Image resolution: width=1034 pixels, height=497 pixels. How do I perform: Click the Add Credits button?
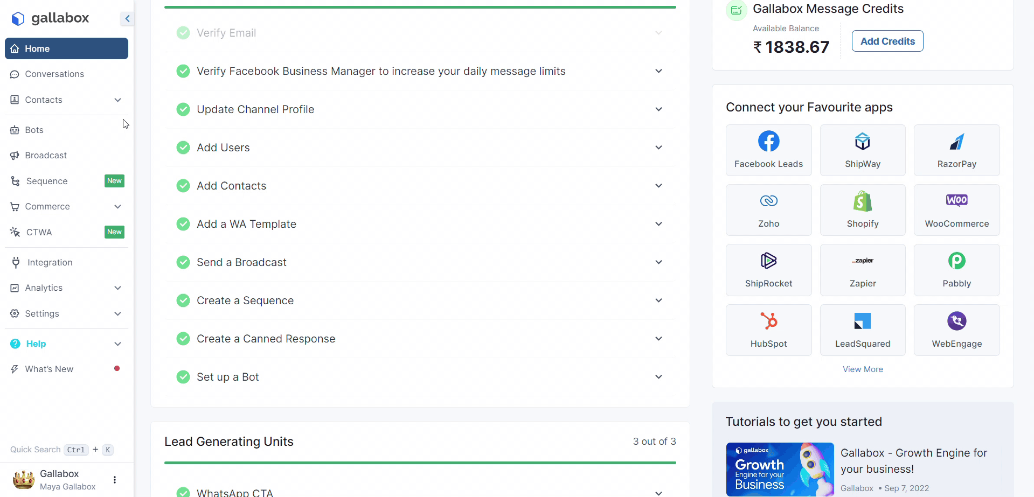click(887, 41)
